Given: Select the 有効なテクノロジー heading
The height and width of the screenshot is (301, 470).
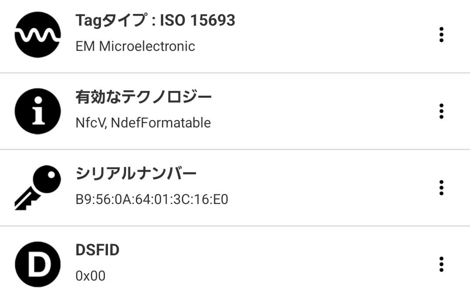Looking at the screenshot, I should click(x=144, y=97).
